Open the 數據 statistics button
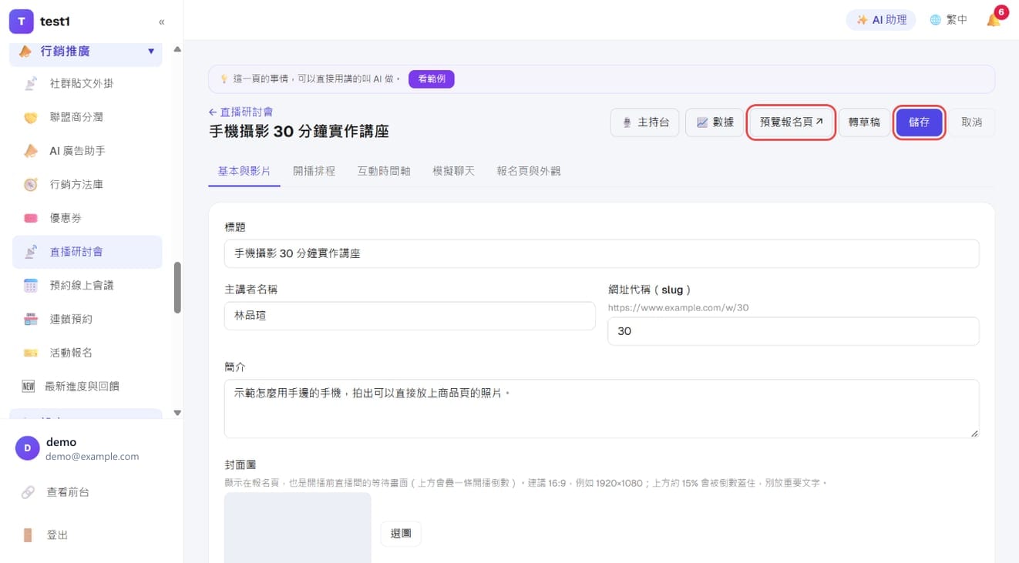The width and height of the screenshot is (1019, 563). pos(715,122)
